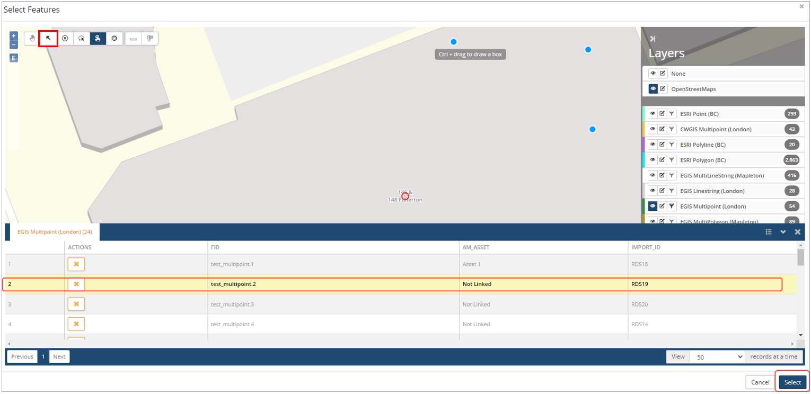Filter the ESRI Polyline (BC) layer
The width and height of the screenshot is (811, 394).
click(x=672, y=145)
